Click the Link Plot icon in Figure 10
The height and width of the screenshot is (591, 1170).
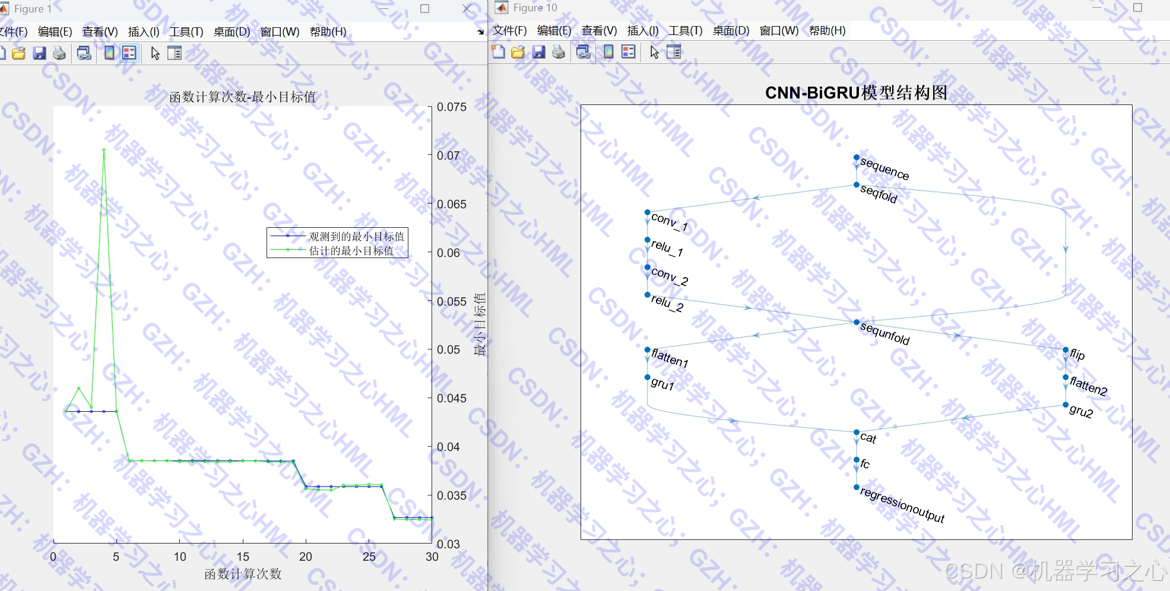[x=584, y=52]
